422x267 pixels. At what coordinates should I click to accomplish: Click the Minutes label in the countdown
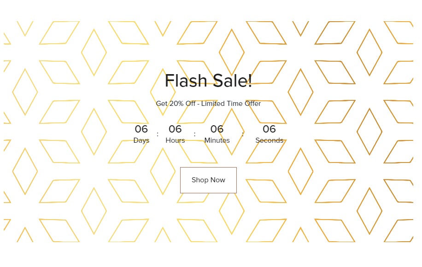pyautogui.click(x=217, y=140)
